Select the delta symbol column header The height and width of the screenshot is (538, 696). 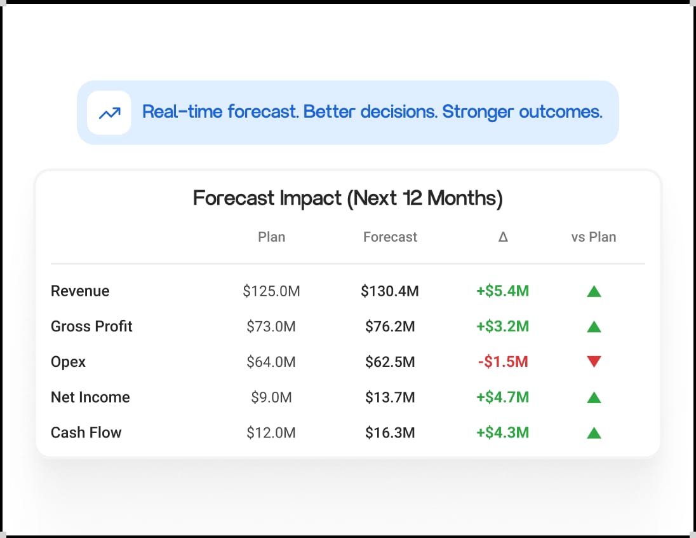tap(503, 237)
